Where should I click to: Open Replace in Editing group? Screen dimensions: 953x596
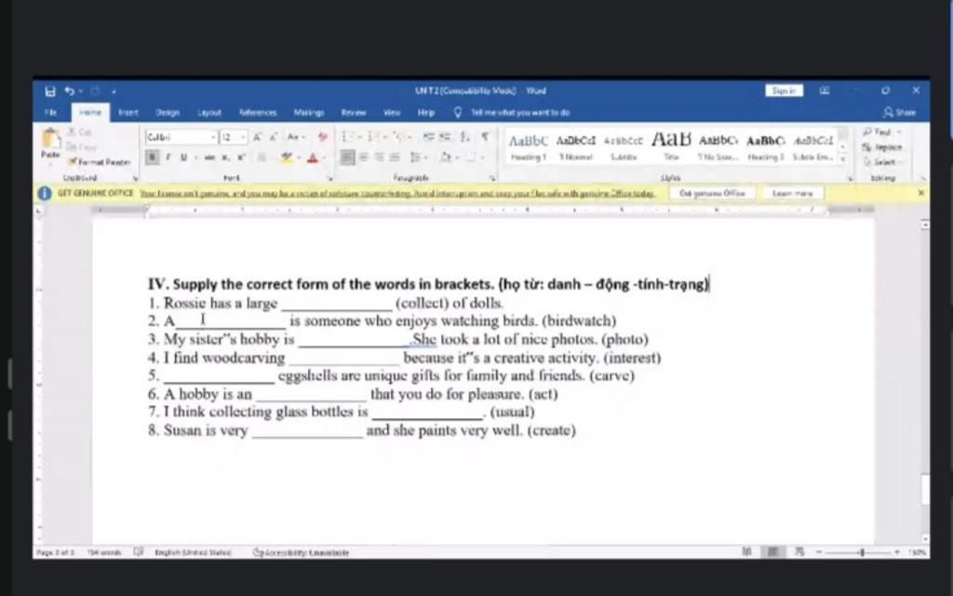point(882,147)
